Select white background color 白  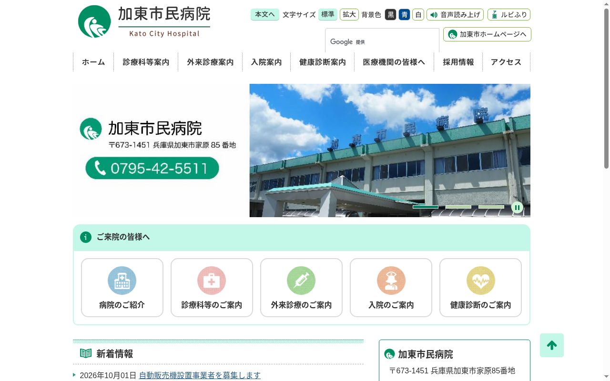click(418, 15)
